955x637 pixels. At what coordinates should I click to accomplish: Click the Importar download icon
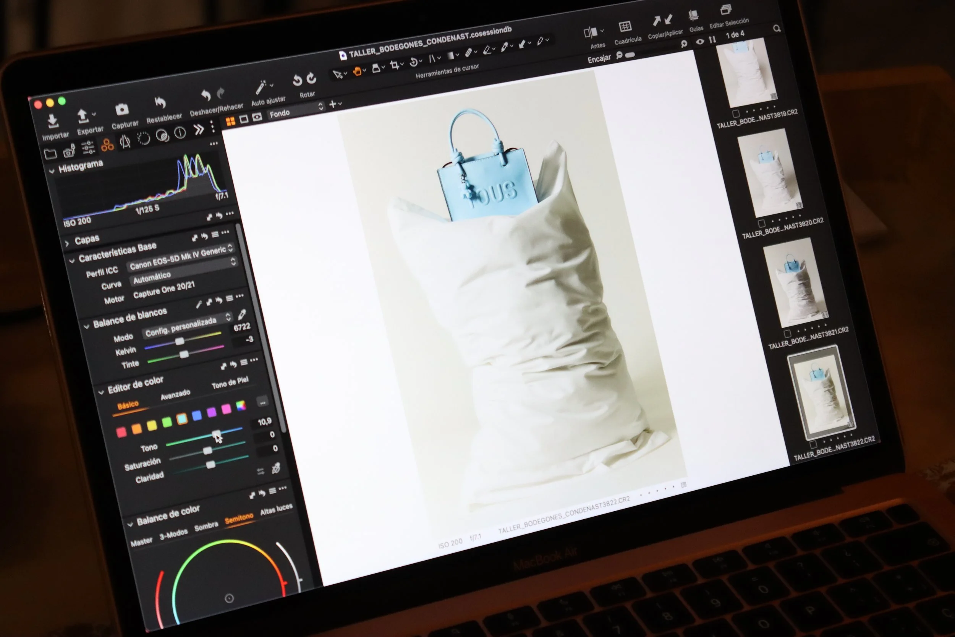pos(52,121)
